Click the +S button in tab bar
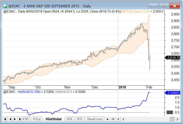Viewport: 183px width, 124px height. (113, 119)
